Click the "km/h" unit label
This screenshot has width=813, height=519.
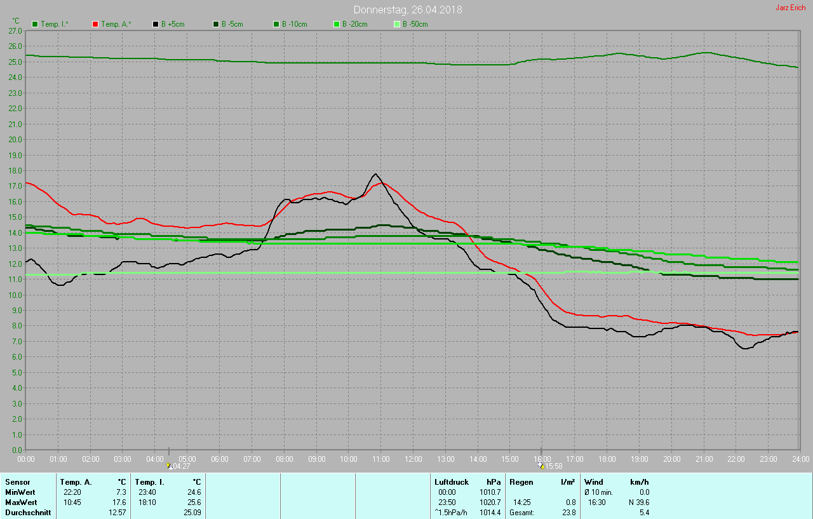639,482
